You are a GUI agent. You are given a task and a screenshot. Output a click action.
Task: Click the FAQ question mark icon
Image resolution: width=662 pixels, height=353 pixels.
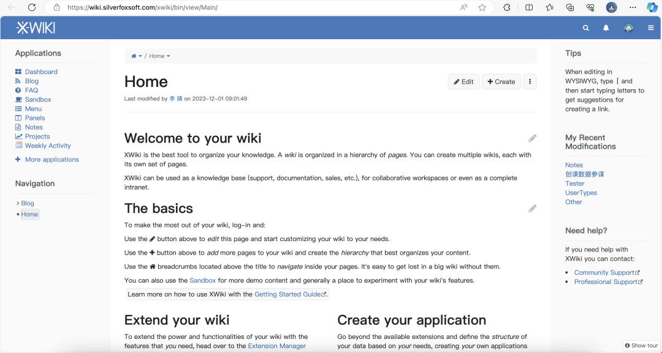click(x=18, y=90)
